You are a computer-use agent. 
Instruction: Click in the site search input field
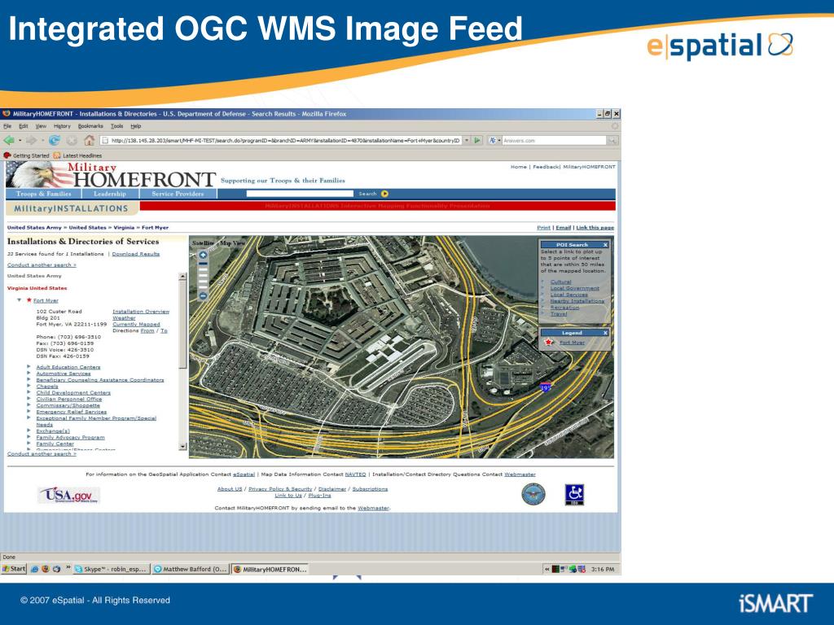tap(300, 194)
